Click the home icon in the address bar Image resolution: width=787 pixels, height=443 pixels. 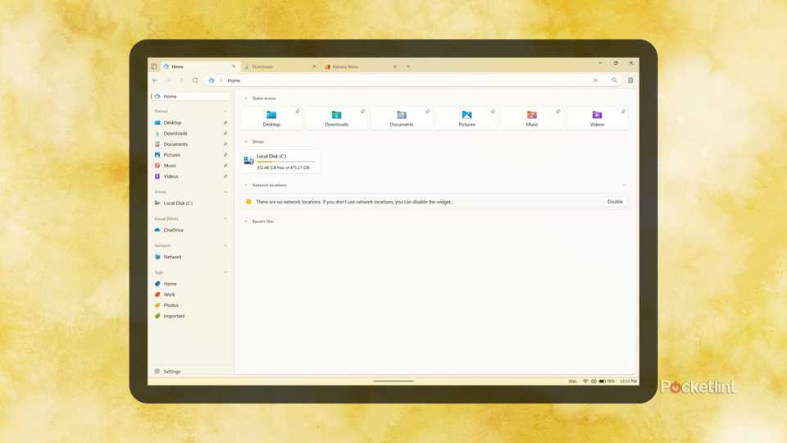pyautogui.click(x=212, y=80)
